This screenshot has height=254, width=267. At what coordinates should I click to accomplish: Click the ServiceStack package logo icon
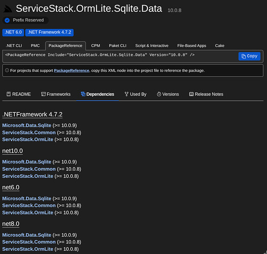point(8,9)
